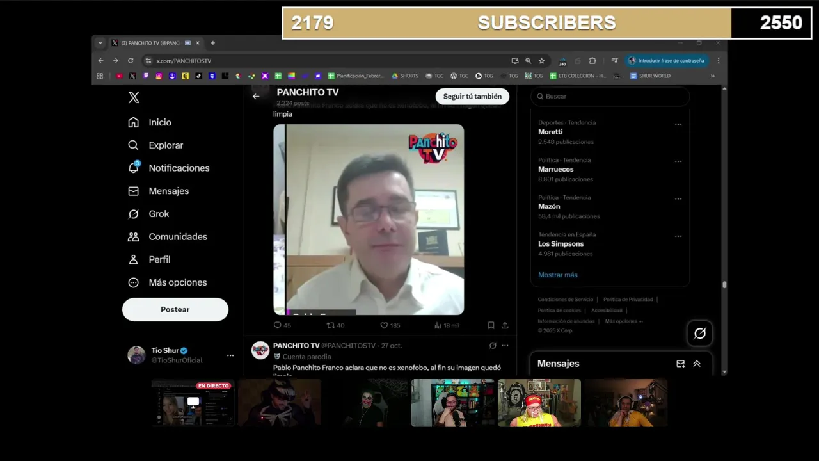Viewport: 819px width, 461px height.
Task: Show hidden bookmarks chevron
Action: tap(712, 76)
